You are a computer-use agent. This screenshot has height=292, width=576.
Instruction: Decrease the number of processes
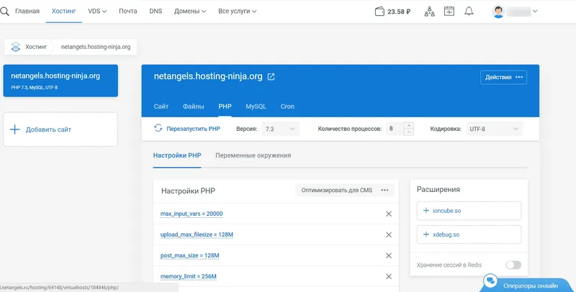(408, 132)
